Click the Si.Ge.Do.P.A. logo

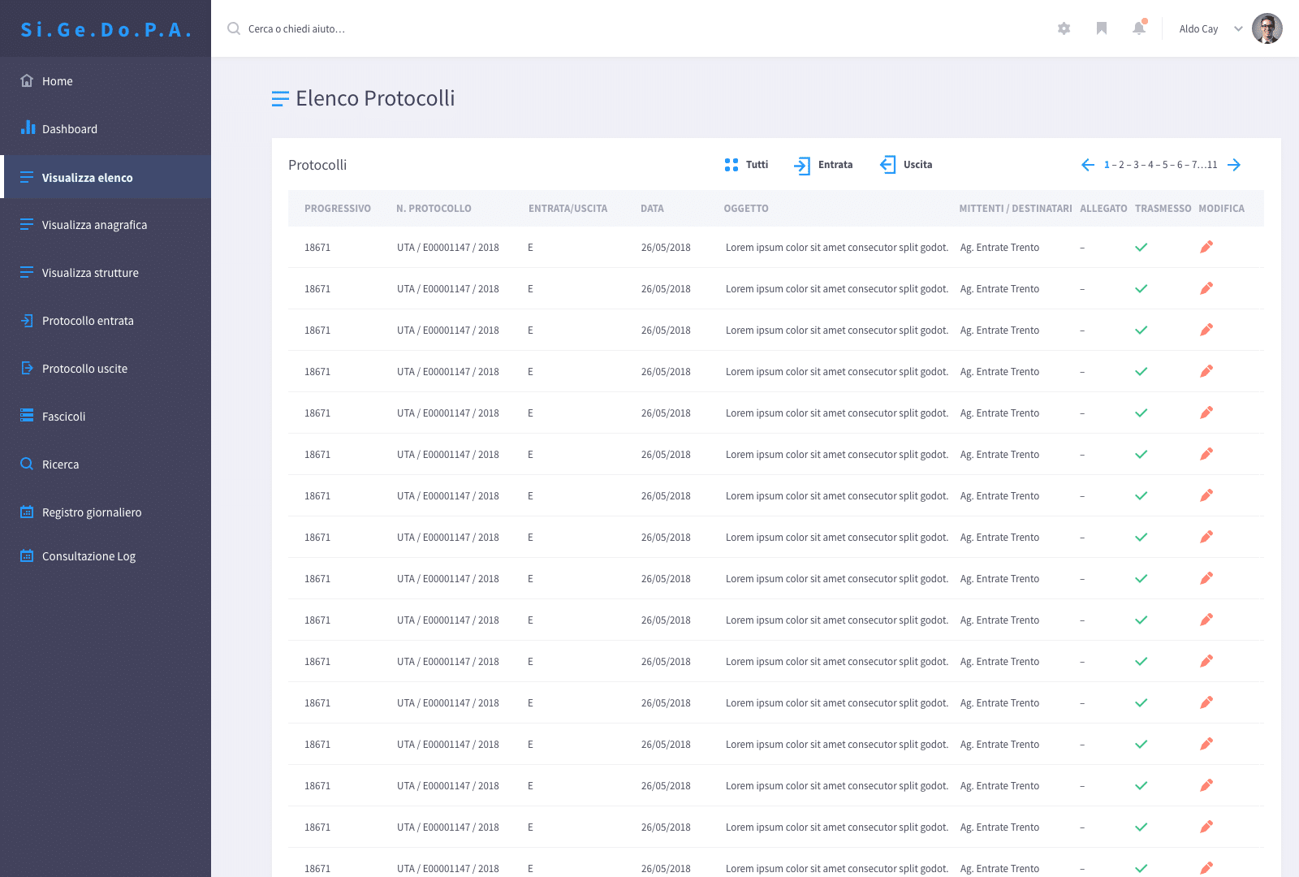(x=106, y=29)
